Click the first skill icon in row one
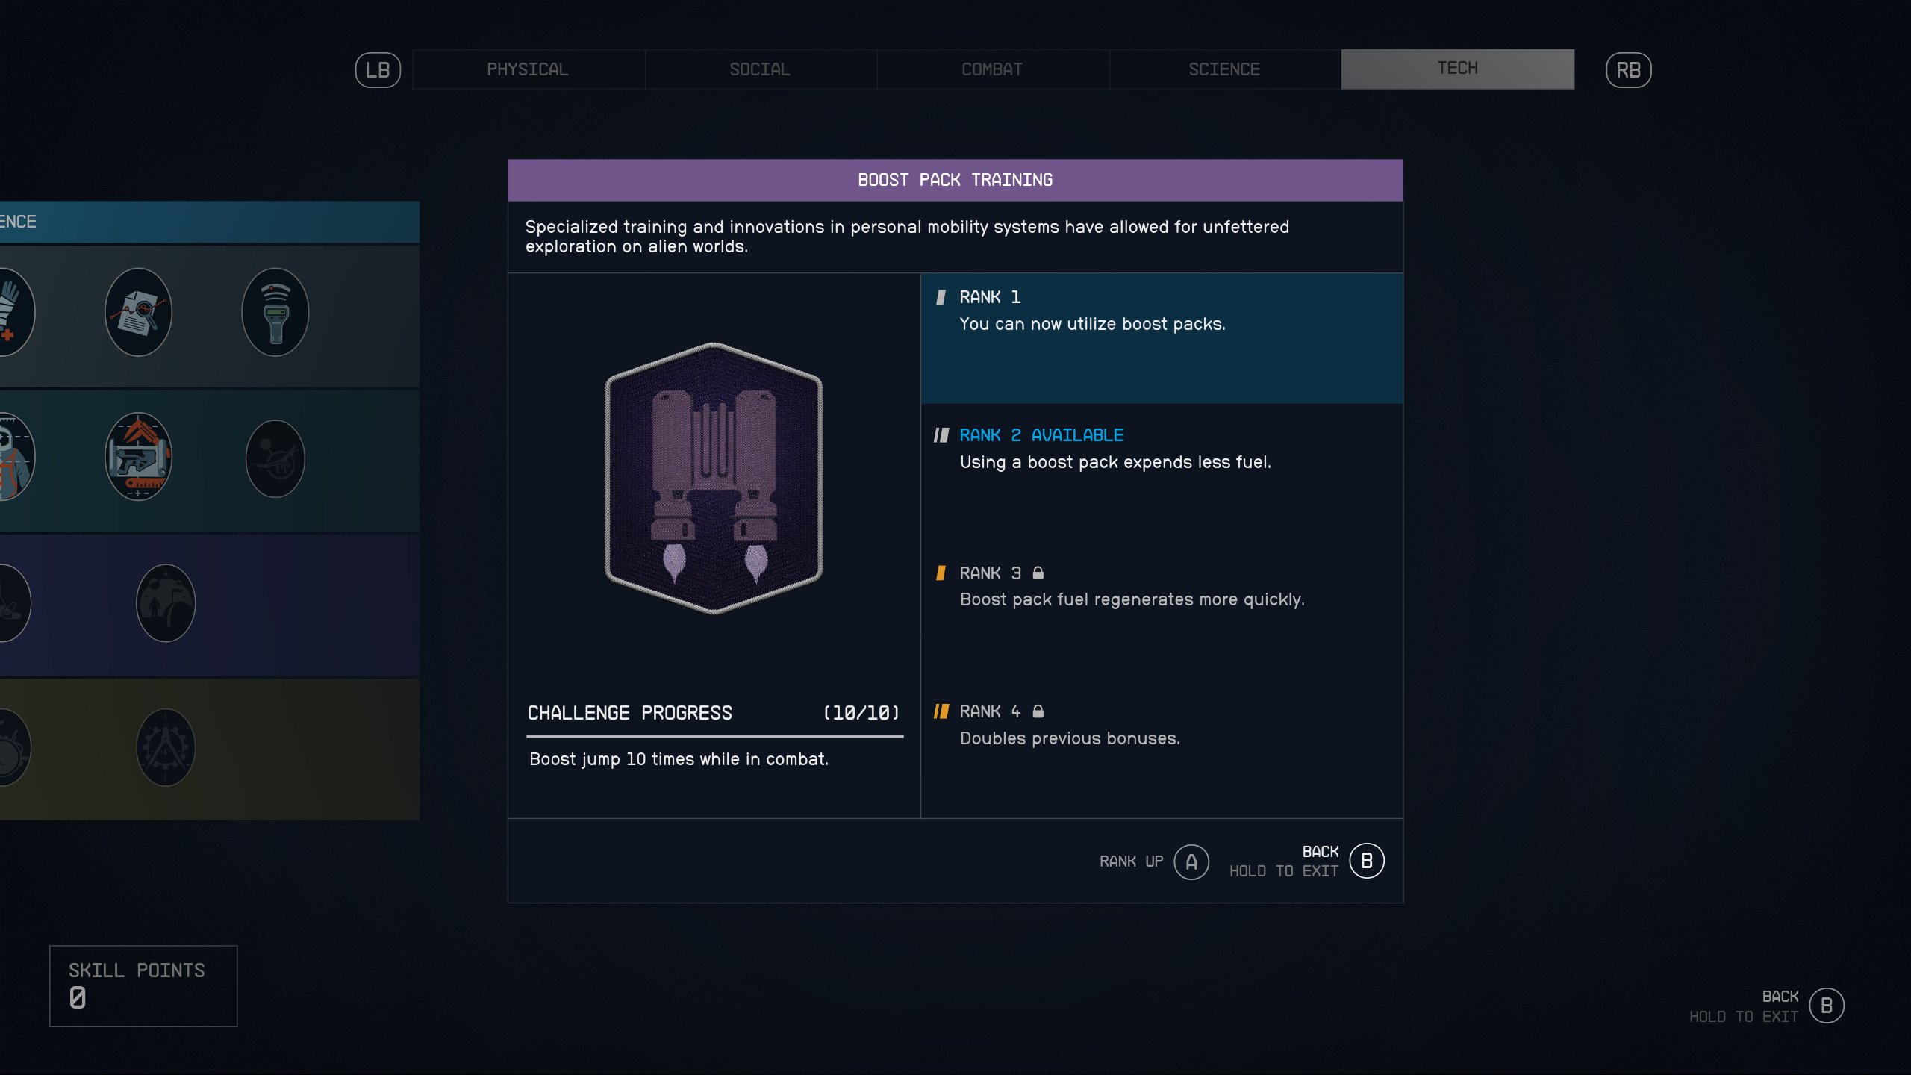The height and width of the screenshot is (1075, 1911). coord(13,312)
